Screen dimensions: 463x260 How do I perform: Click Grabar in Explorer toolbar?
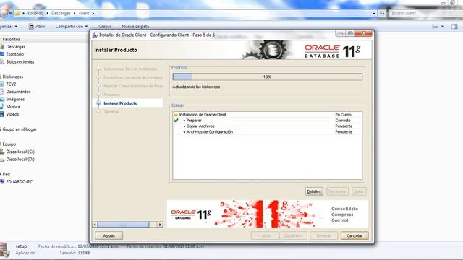pos(105,26)
